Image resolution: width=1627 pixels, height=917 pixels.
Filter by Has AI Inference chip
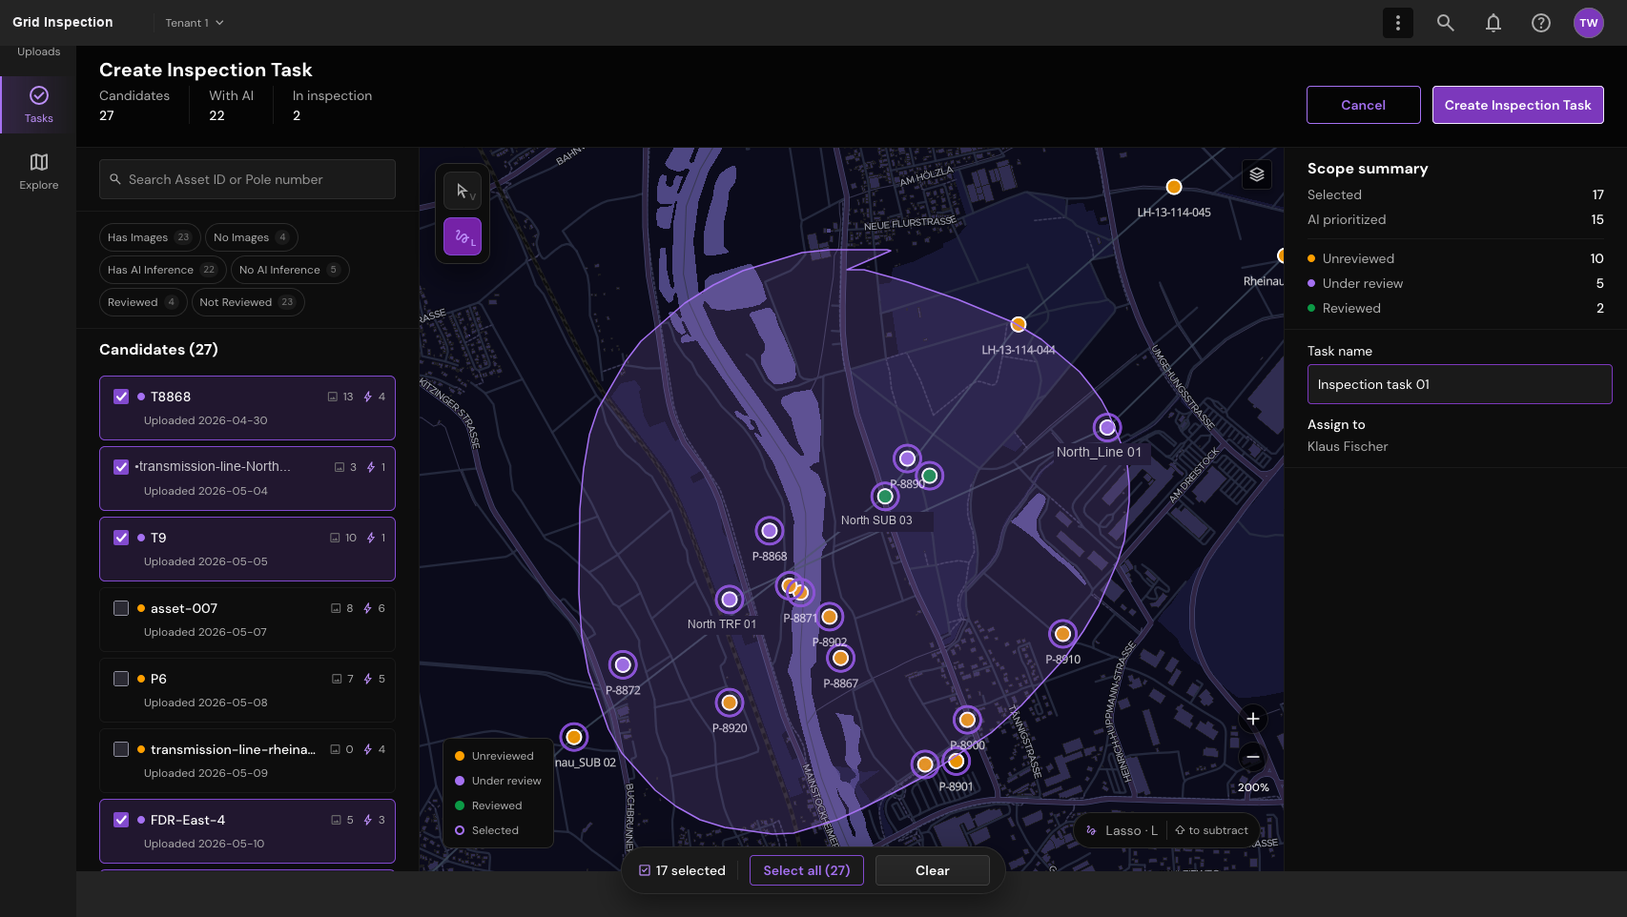162,270
